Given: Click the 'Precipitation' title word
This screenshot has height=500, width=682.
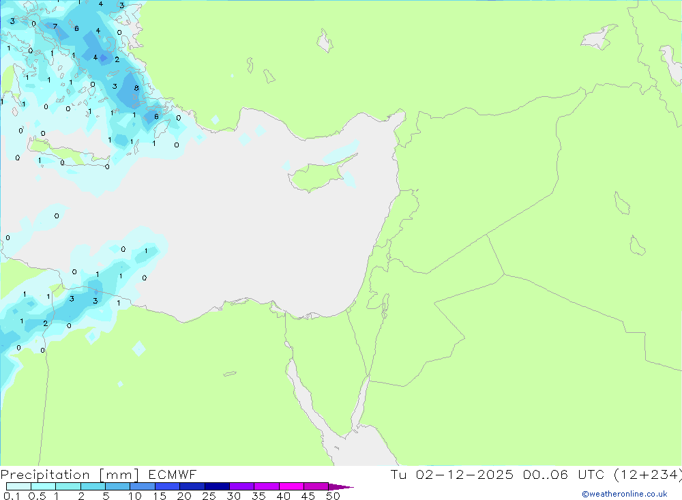Looking at the screenshot, I should click(x=45, y=475).
